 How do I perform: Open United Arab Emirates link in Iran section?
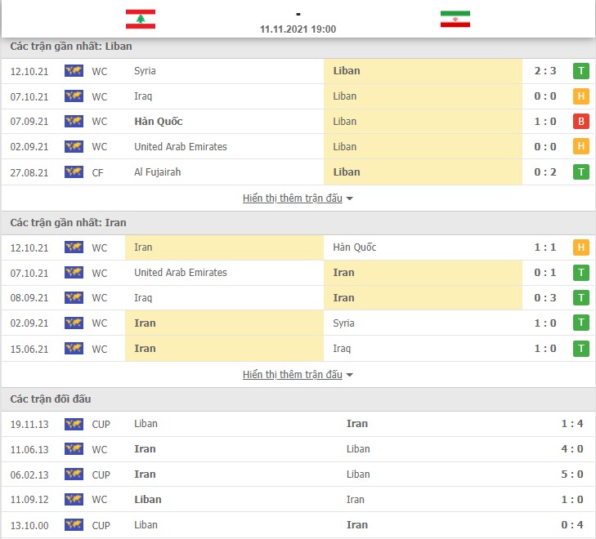click(181, 273)
